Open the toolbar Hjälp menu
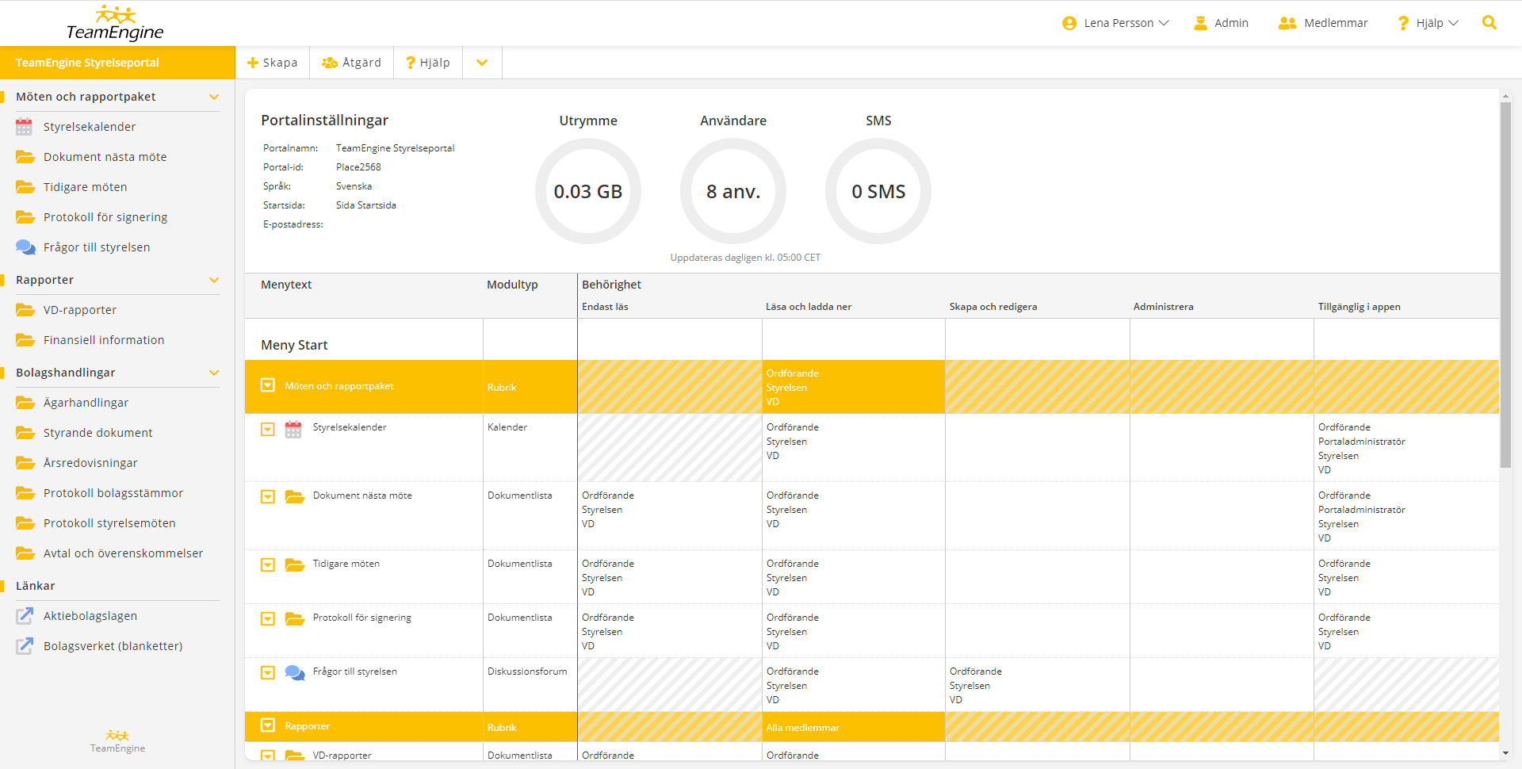Screen dimensions: 1522x769 click(428, 63)
